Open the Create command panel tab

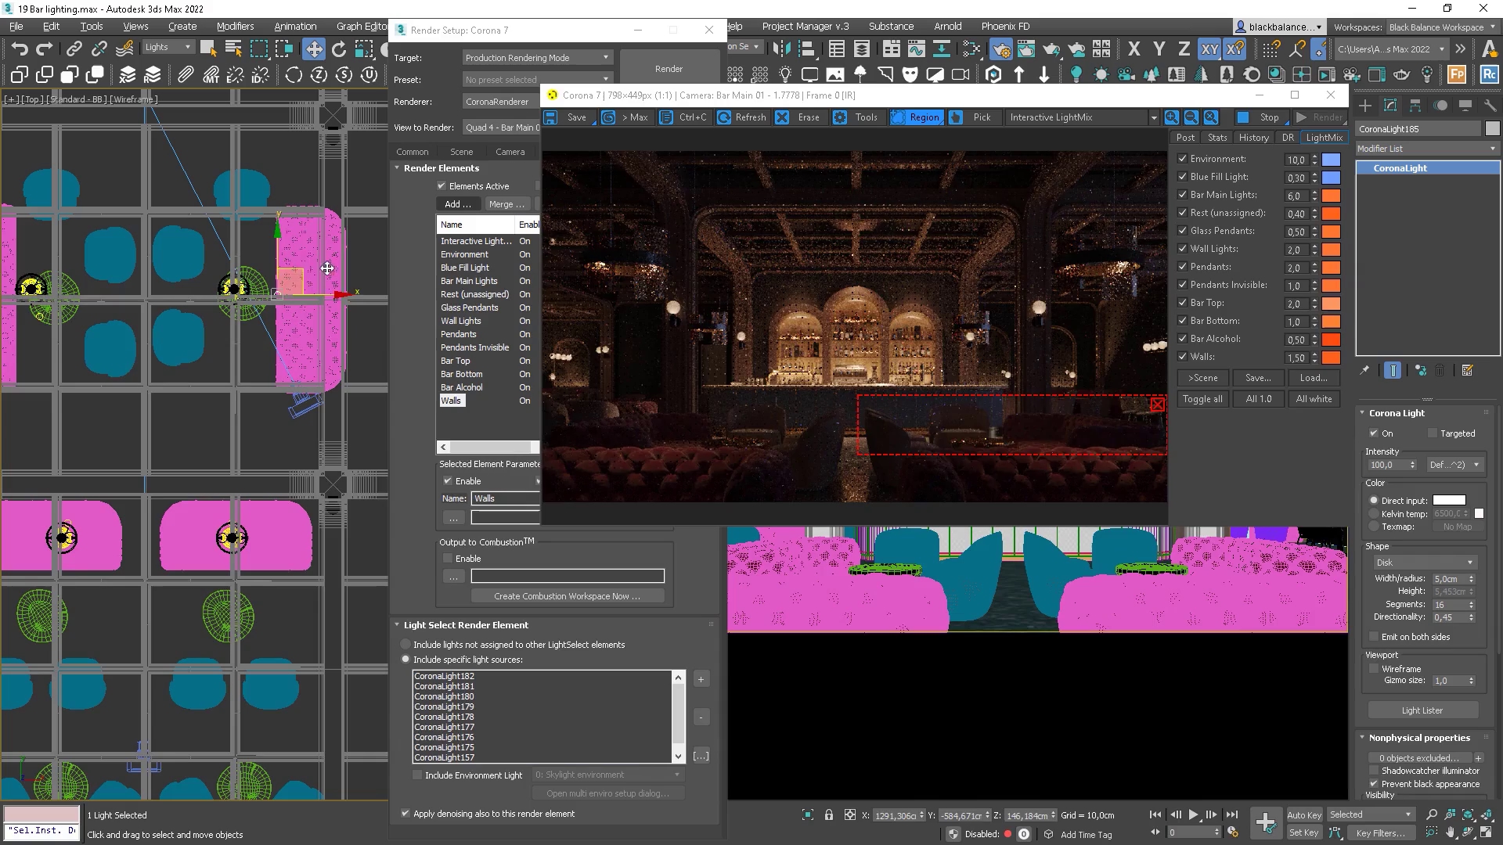[1364, 106]
